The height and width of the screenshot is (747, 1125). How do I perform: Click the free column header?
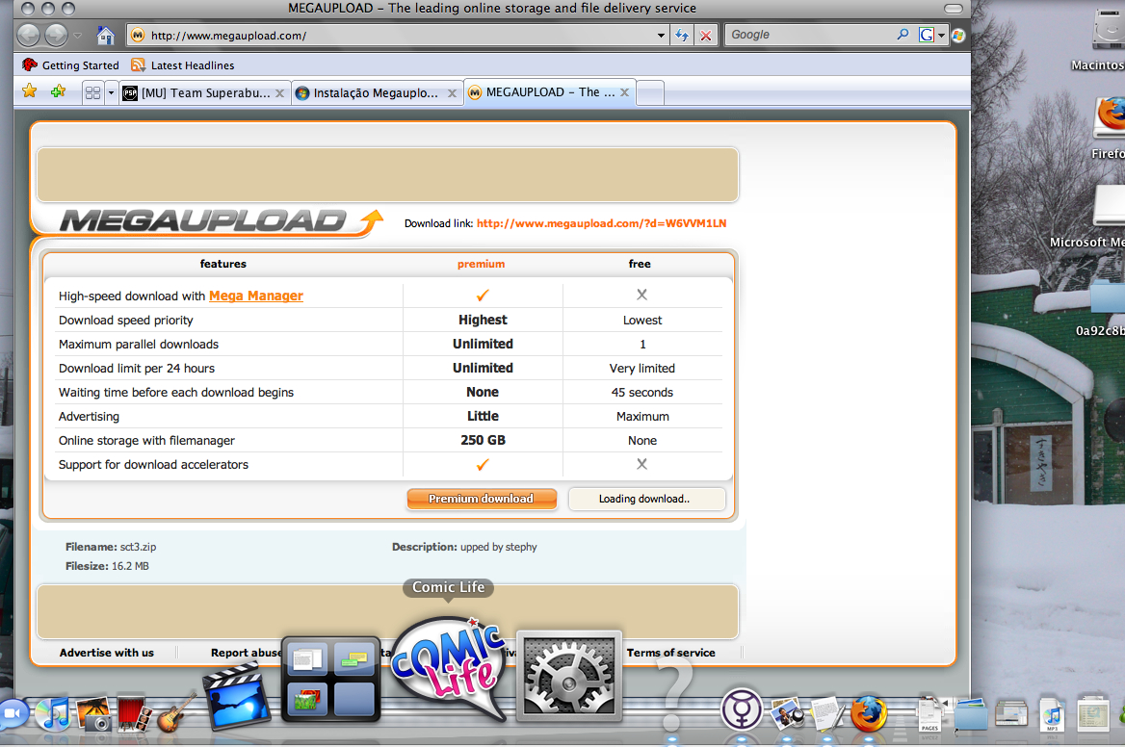(x=640, y=264)
